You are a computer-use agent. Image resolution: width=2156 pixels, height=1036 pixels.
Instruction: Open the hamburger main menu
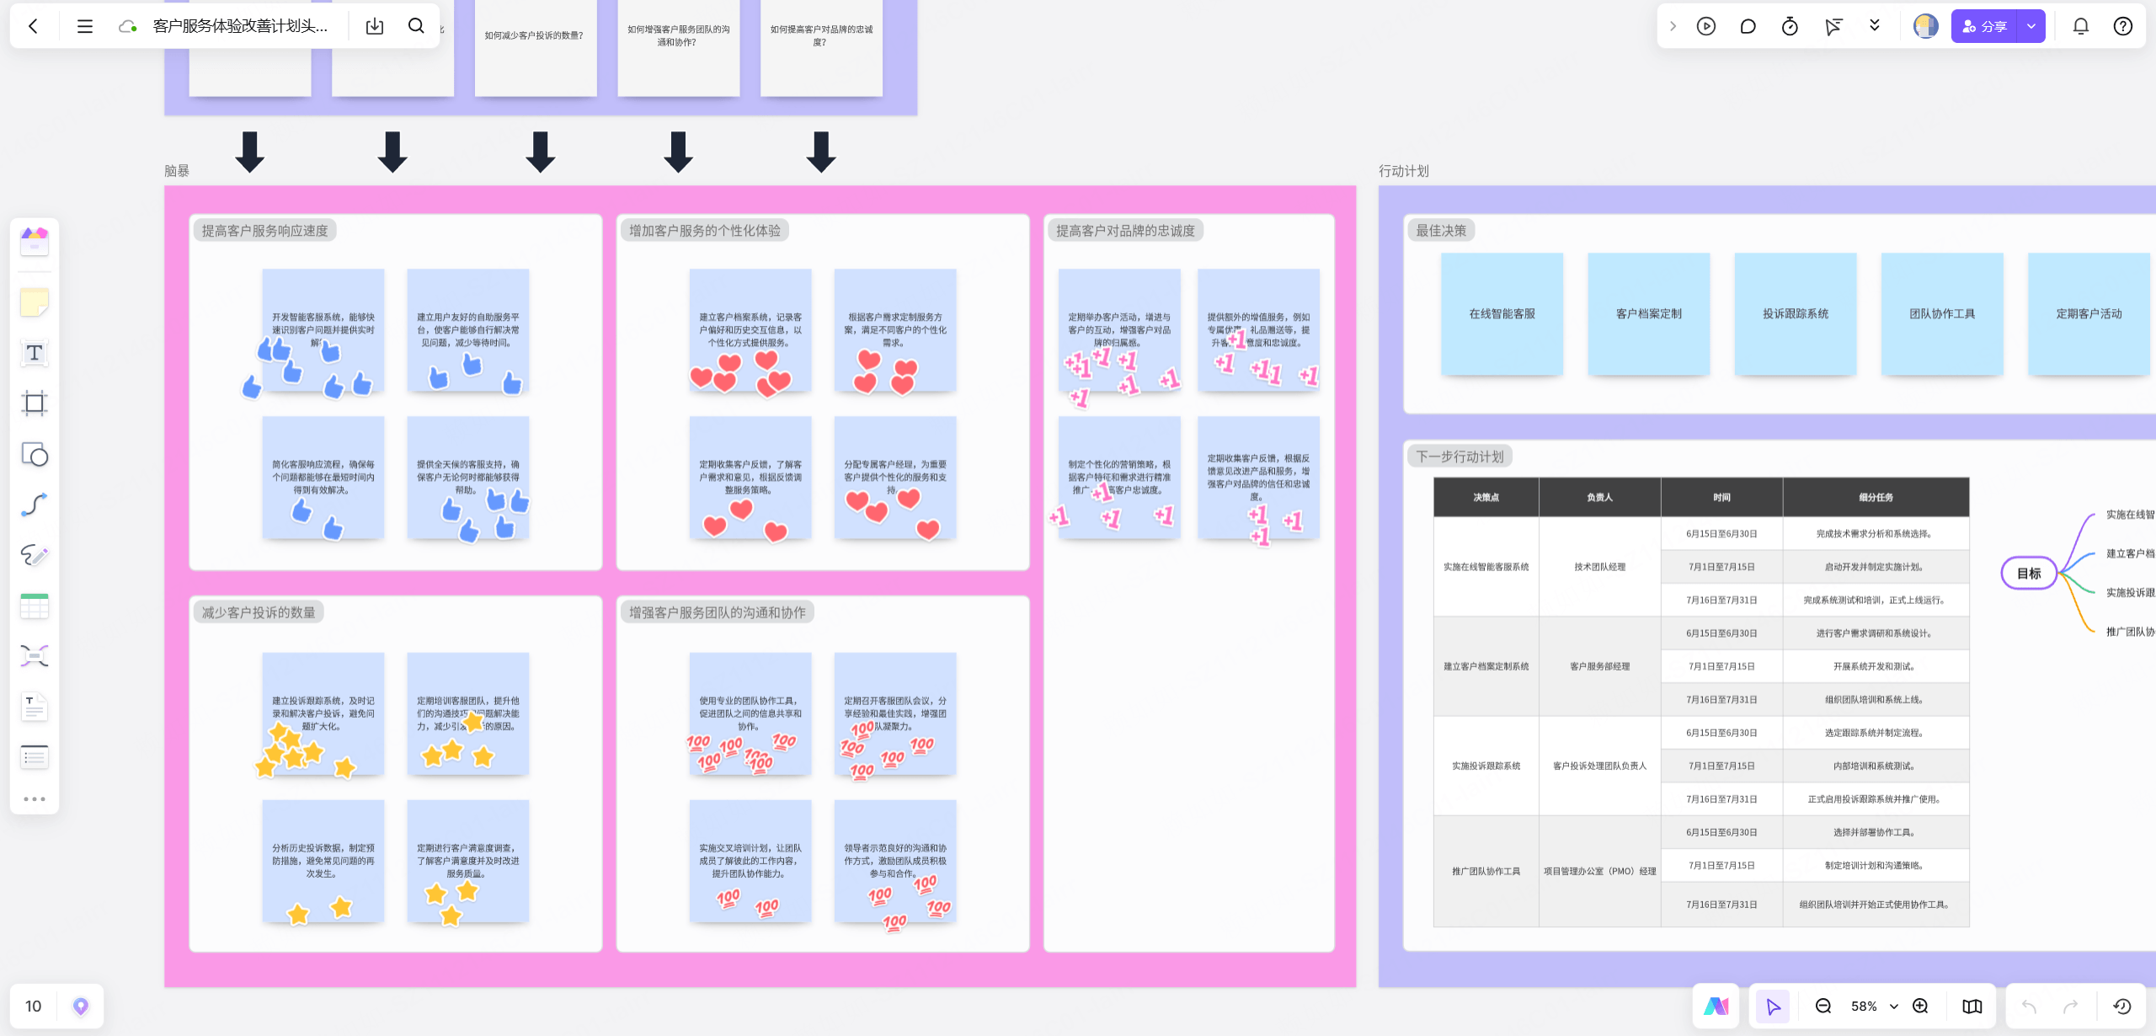pyautogui.click(x=84, y=26)
